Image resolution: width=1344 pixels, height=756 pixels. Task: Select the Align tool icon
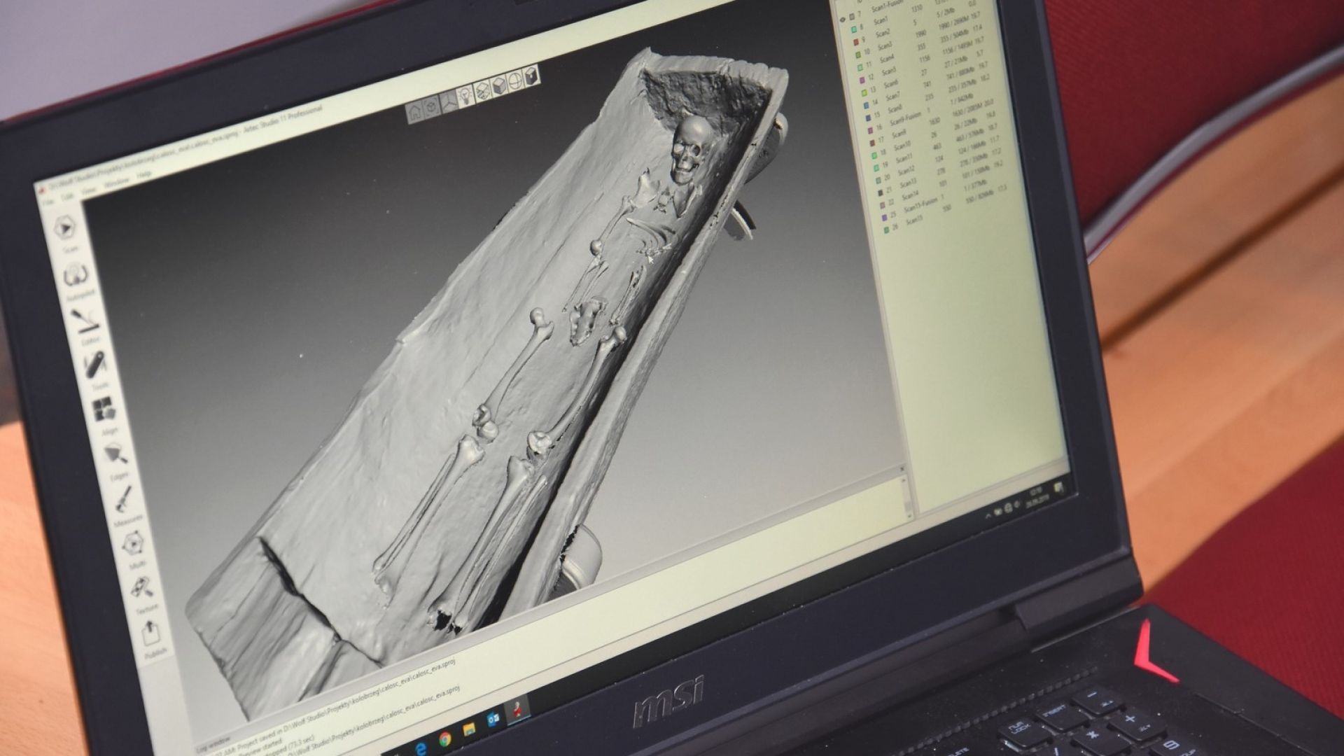(x=104, y=410)
